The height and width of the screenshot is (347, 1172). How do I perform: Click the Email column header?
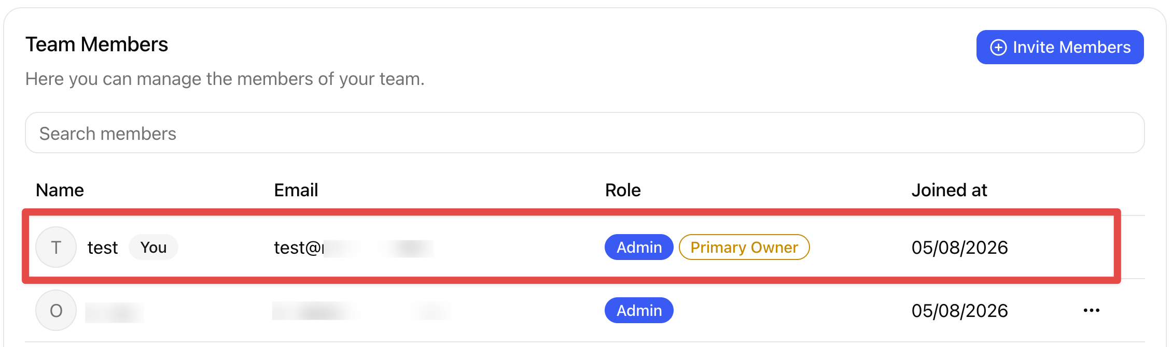pos(296,190)
